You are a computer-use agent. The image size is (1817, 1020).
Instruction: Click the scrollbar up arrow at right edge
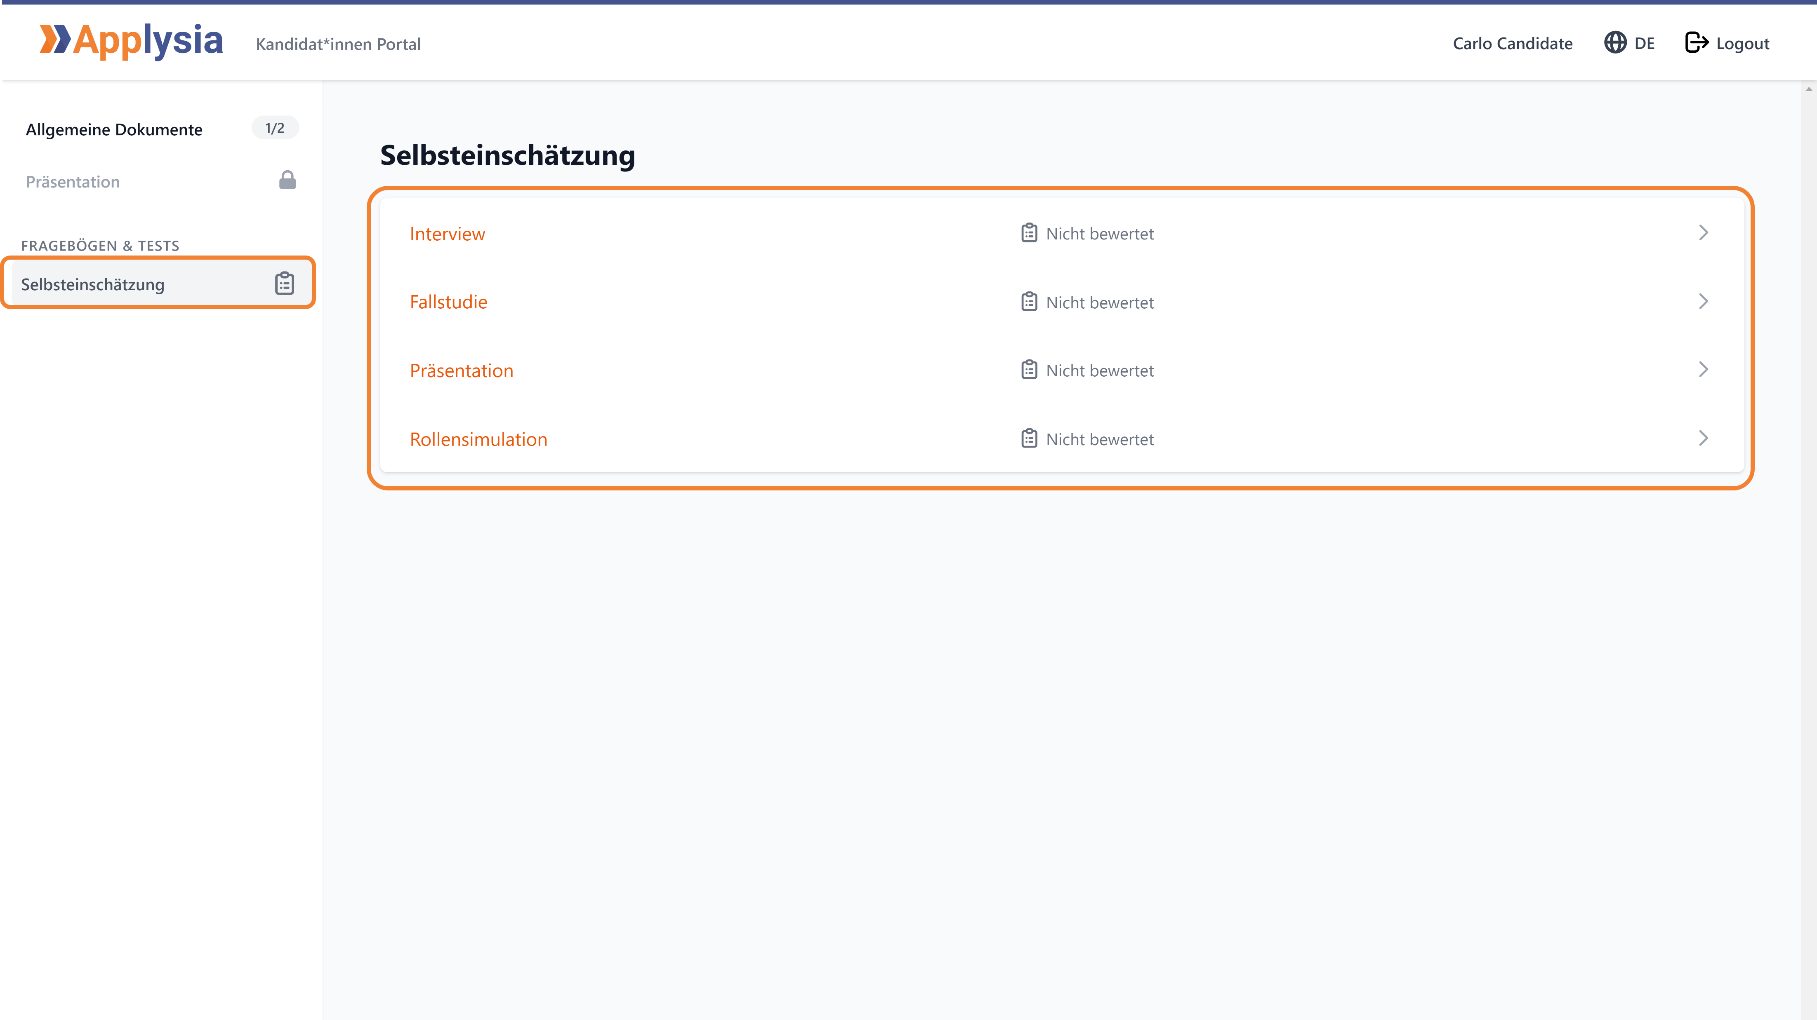pos(1808,89)
